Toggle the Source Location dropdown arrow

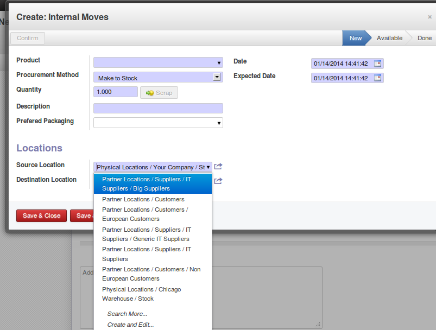pos(208,167)
